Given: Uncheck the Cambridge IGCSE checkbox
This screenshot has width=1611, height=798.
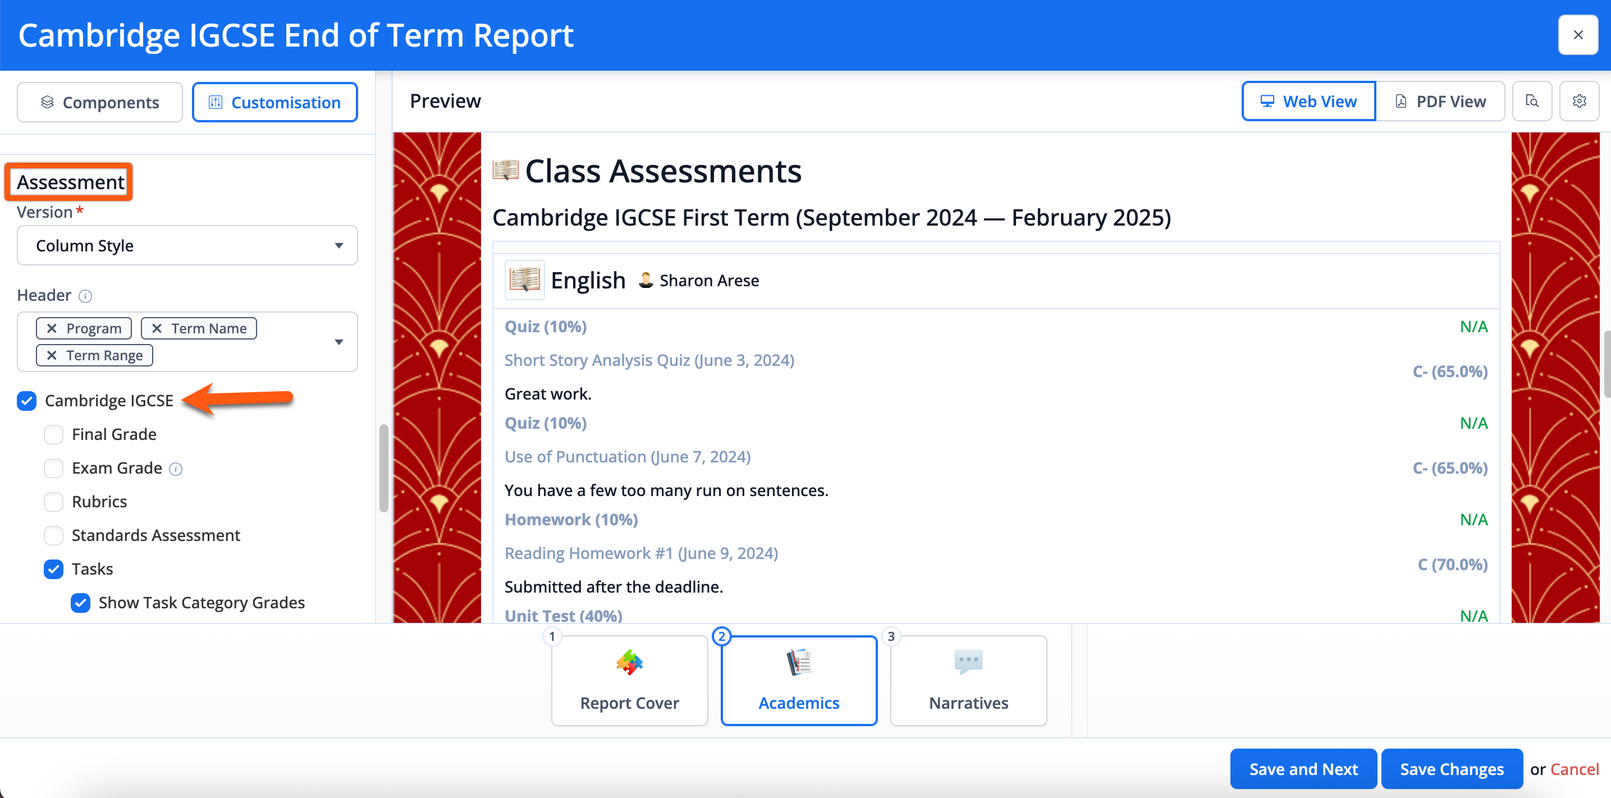Looking at the screenshot, I should point(27,400).
